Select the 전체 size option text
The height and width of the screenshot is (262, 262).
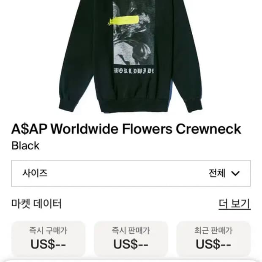tap(217, 173)
